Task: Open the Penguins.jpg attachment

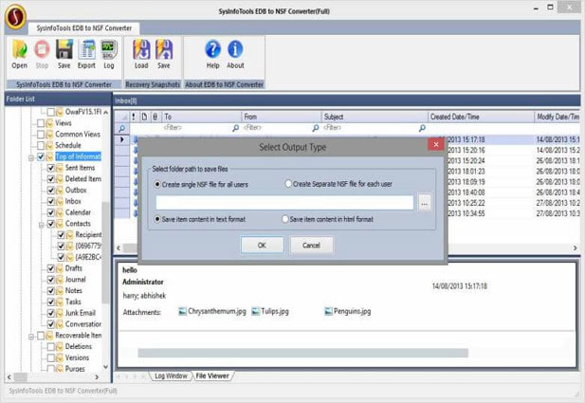Action: [x=348, y=311]
